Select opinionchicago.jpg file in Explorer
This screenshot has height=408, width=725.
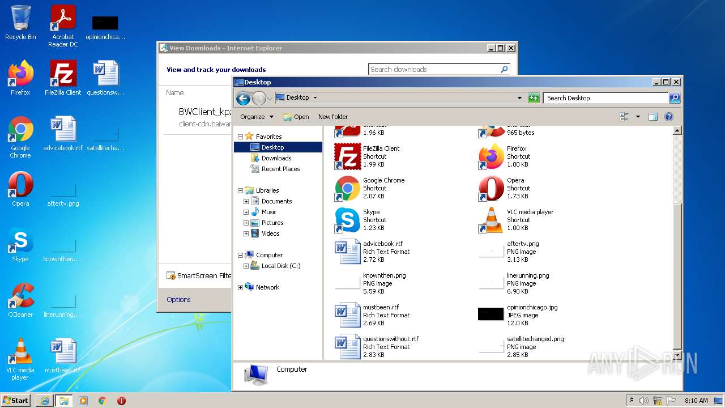pos(518,315)
